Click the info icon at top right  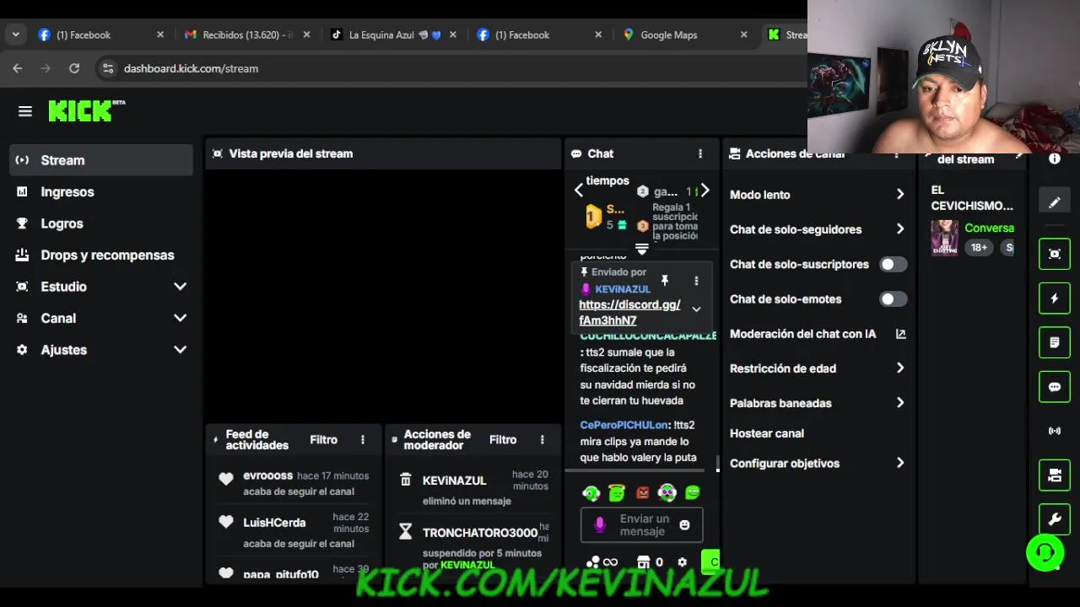(x=1054, y=158)
